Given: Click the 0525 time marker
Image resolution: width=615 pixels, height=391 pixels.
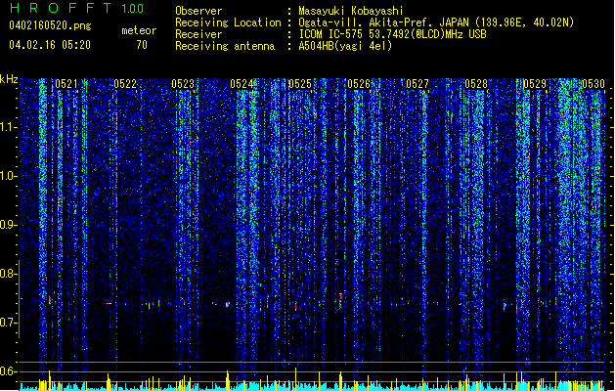Looking at the screenshot, I should pos(300,84).
